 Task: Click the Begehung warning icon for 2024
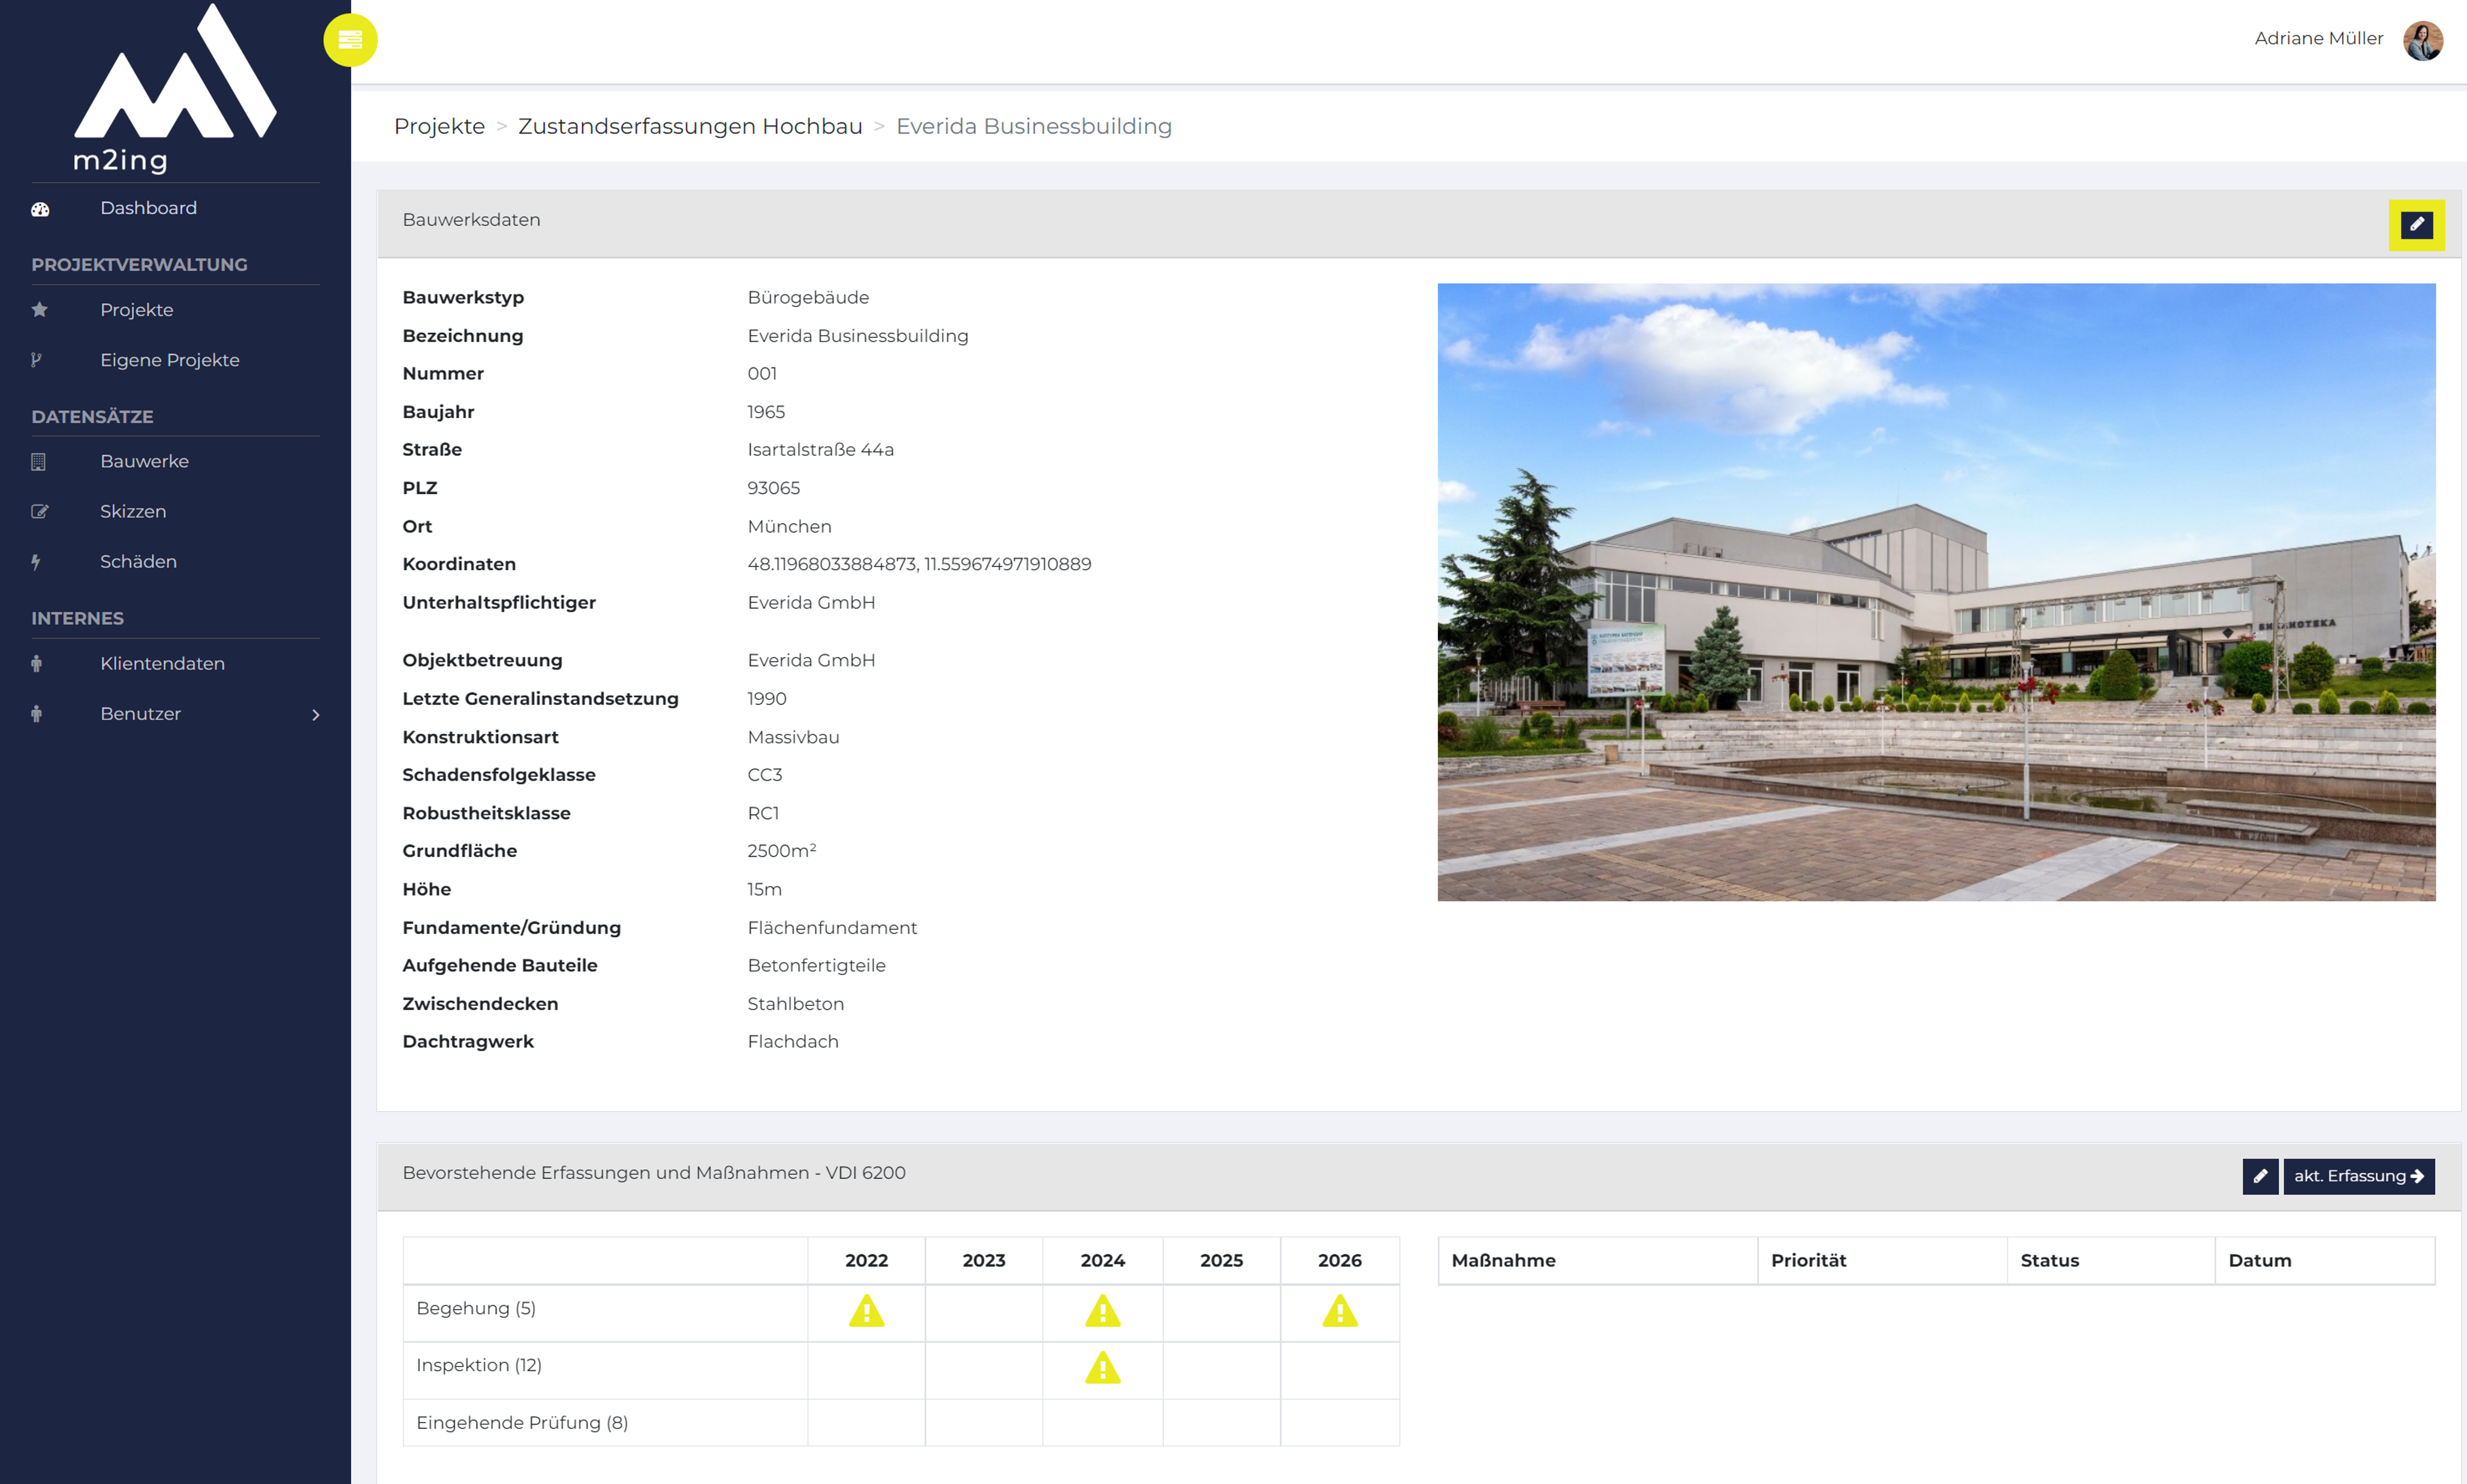(1102, 1311)
